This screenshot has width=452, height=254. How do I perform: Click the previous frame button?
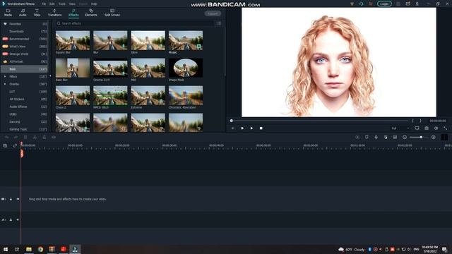point(233,128)
